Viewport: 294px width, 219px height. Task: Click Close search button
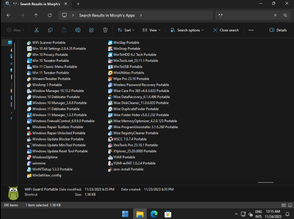[226, 30]
